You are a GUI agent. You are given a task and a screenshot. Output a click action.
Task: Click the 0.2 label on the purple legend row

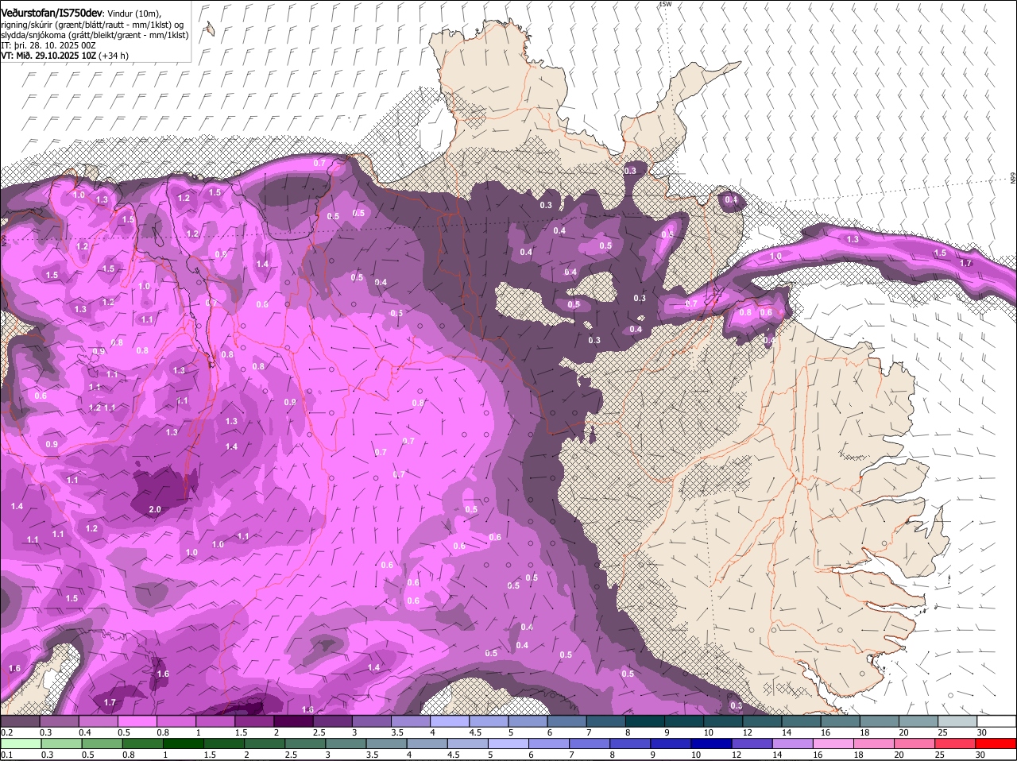pyautogui.click(x=6, y=732)
